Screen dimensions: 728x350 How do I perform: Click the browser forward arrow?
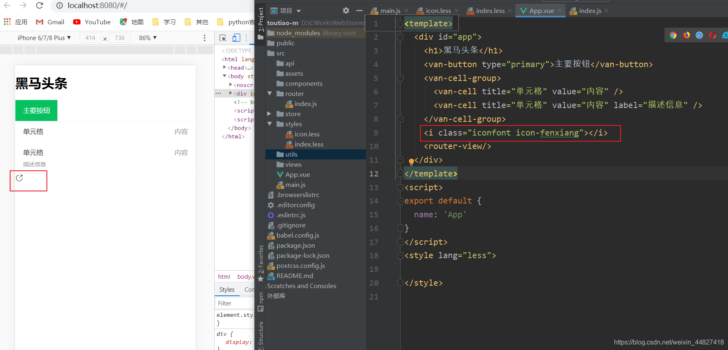pos(23,5)
